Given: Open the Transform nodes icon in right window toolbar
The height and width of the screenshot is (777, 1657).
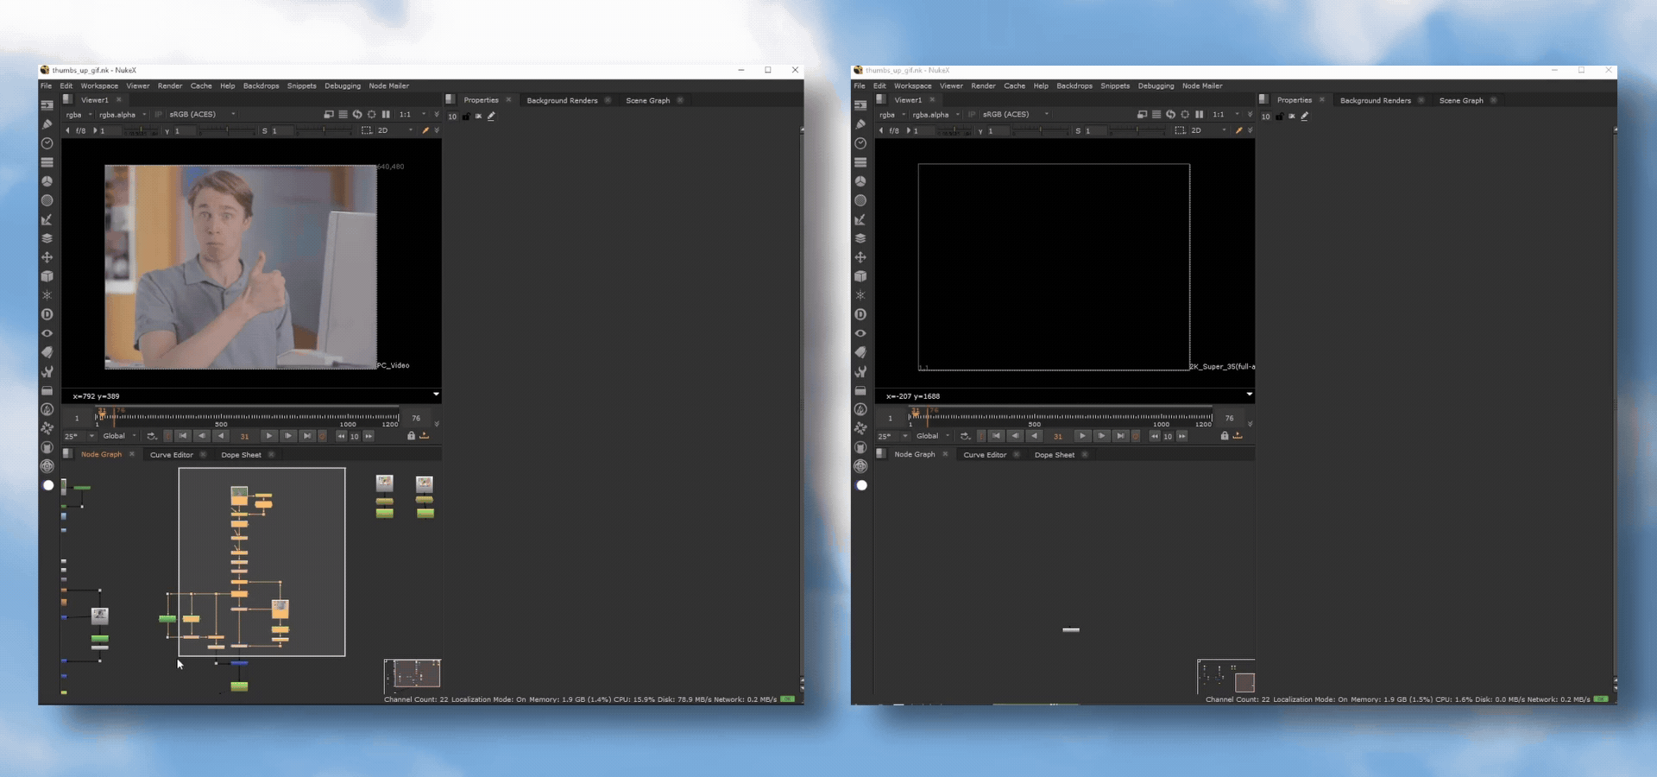Looking at the screenshot, I should [x=860, y=257].
